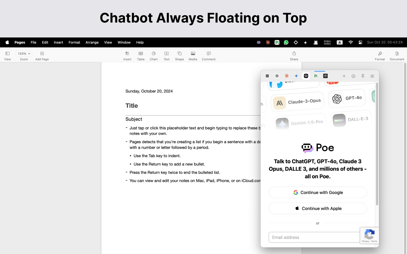Switch to the ChatGPT tab icon
The height and width of the screenshot is (254, 407).
tap(277, 76)
